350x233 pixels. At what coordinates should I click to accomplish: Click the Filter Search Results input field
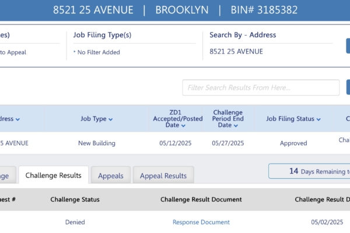coord(261,87)
